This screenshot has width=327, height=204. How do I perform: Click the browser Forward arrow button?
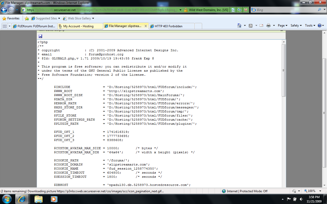coord(11,10)
